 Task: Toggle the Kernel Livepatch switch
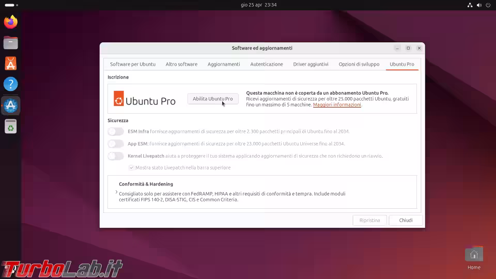[x=116, y=156]
